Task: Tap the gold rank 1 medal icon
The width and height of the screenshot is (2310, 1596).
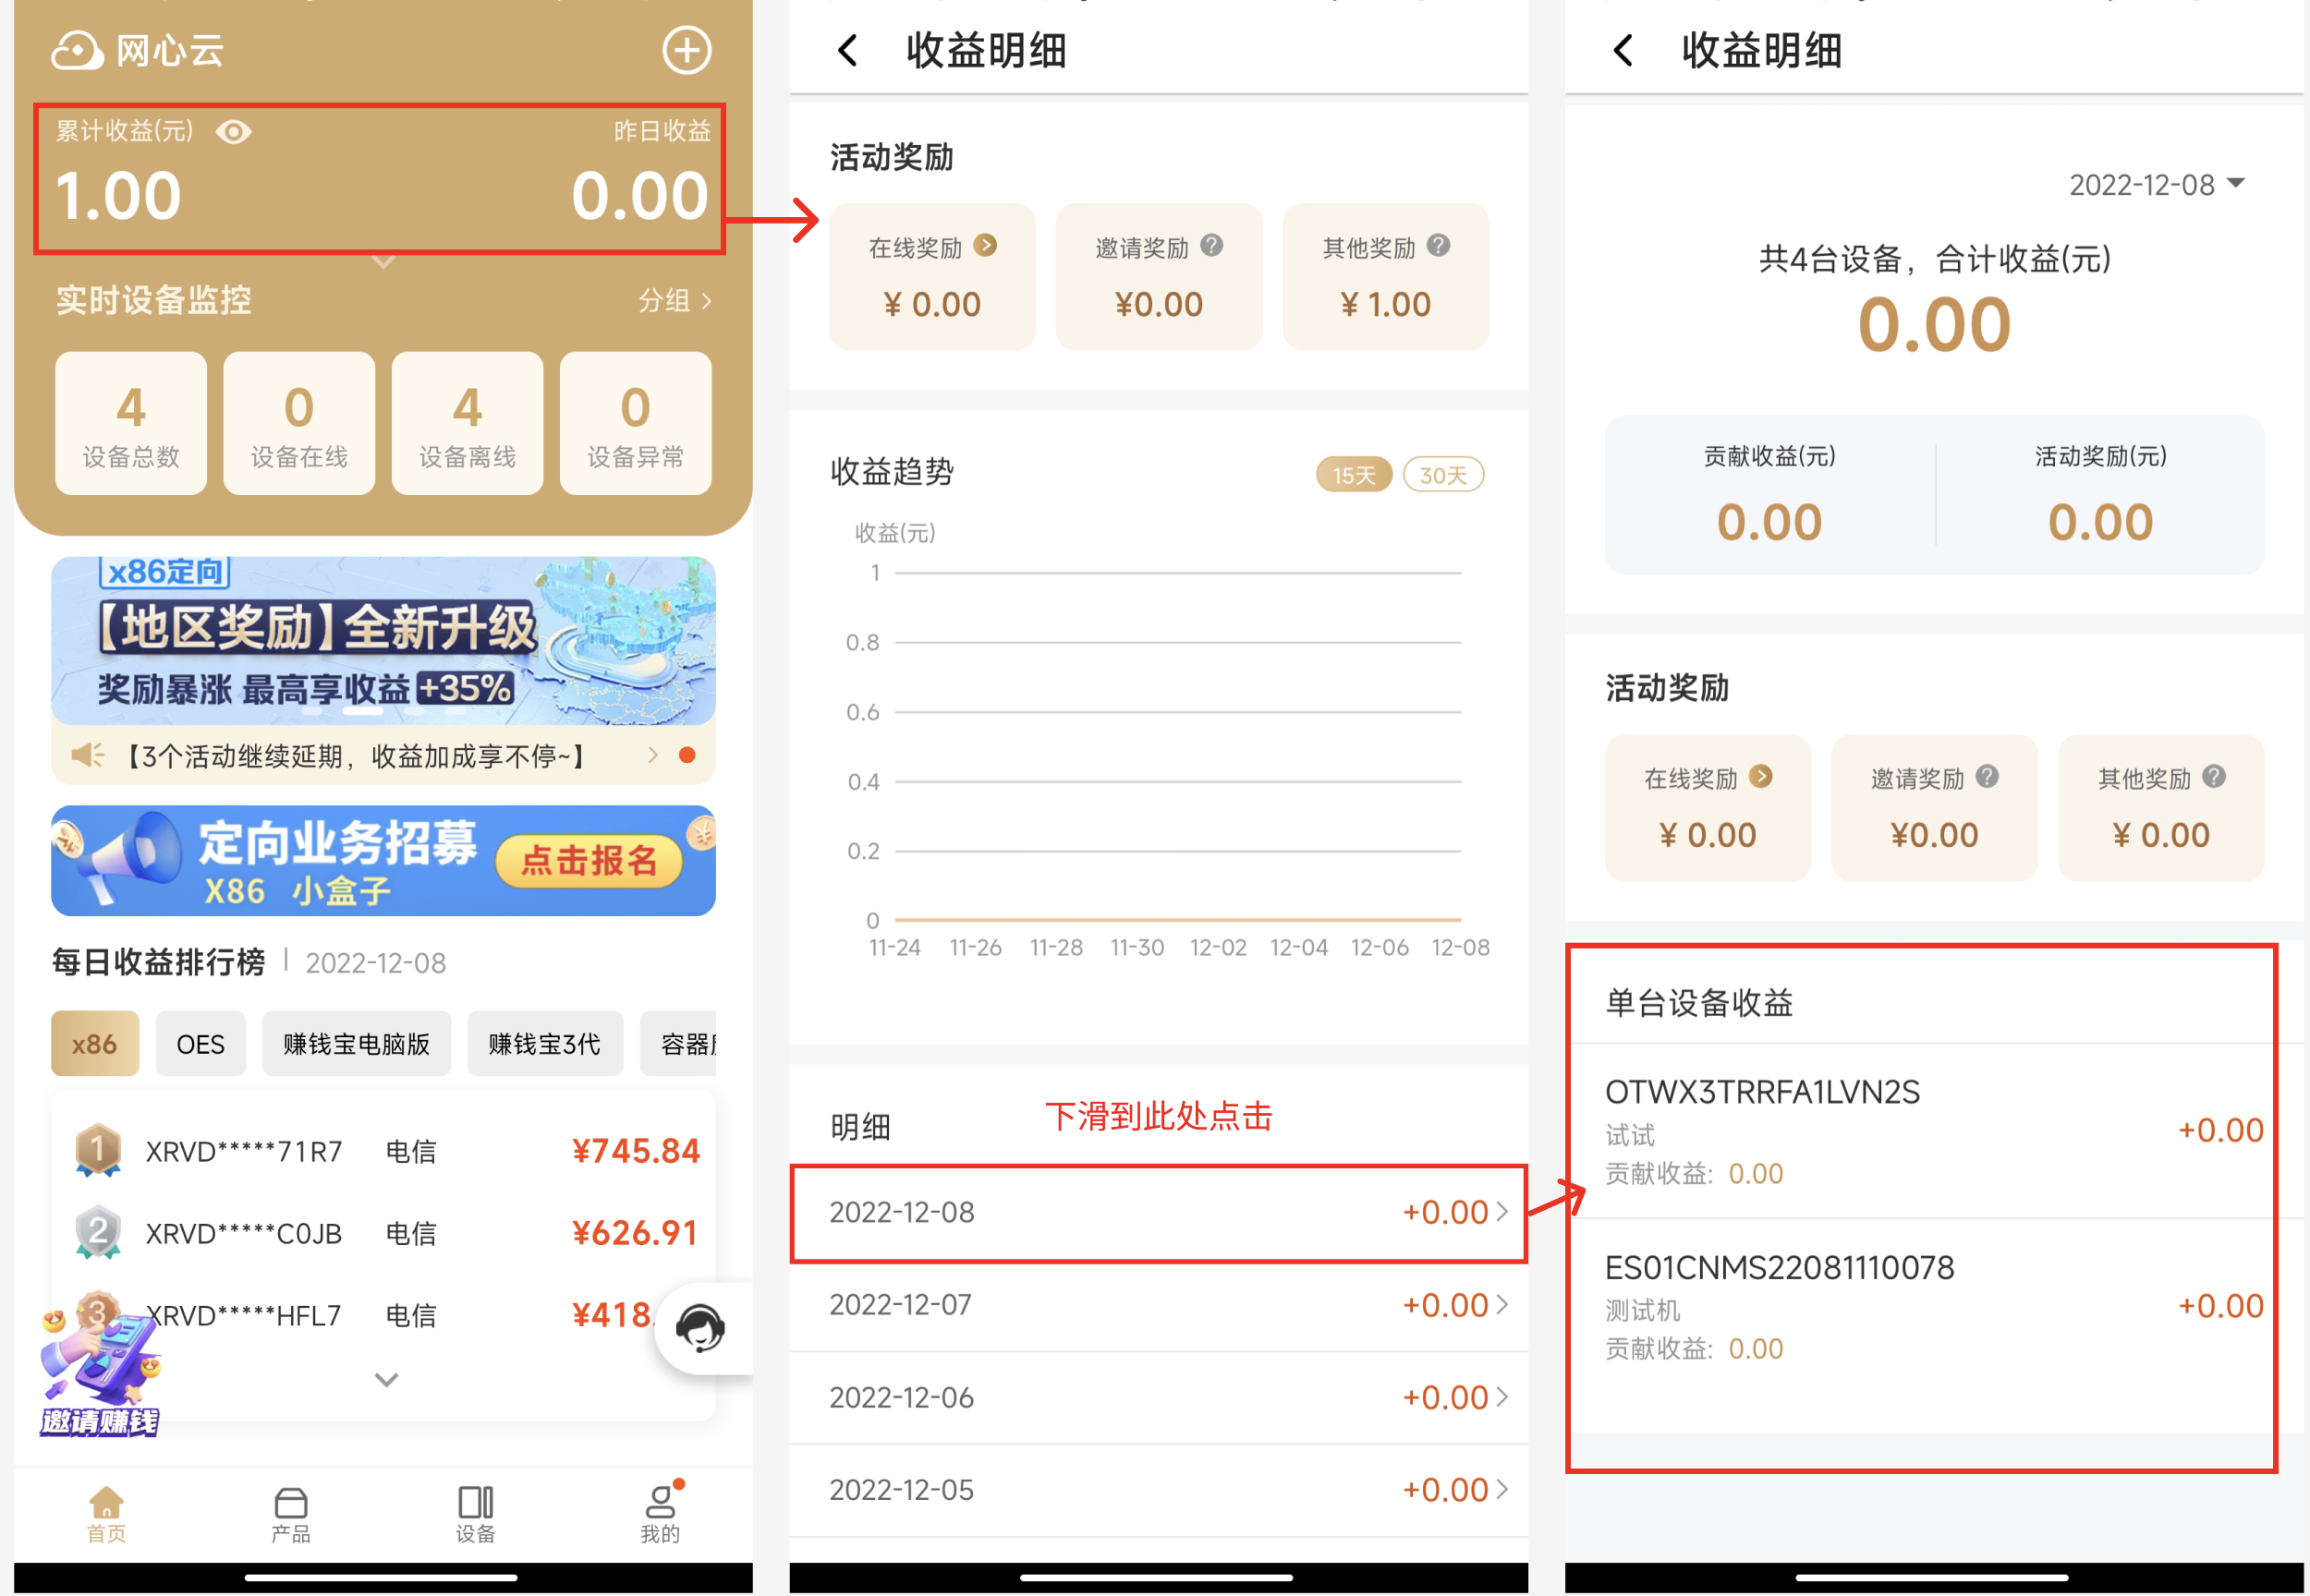Action: click(x=98, y=1151)
